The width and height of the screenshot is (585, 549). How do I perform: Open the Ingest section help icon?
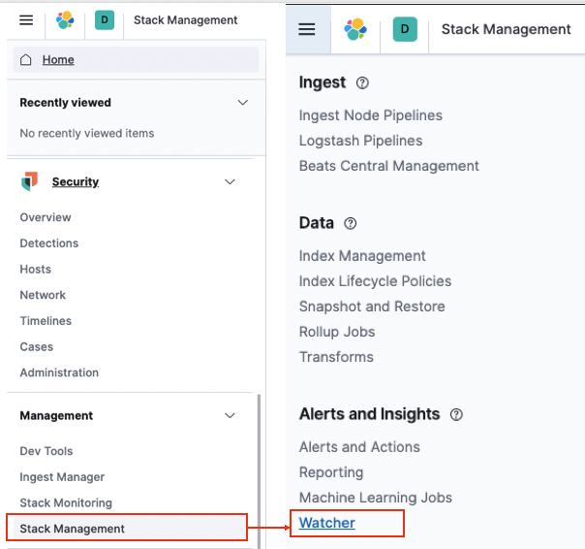point(362,82)
